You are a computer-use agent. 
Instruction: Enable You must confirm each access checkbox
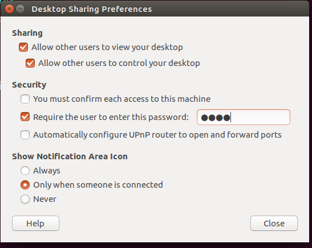(25, 99)
